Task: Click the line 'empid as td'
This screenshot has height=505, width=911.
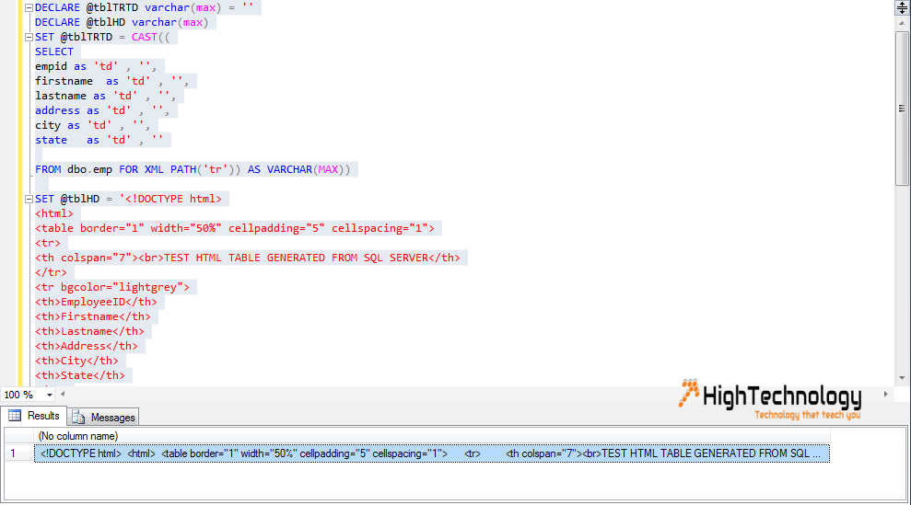Action: click(x=96, y=67)
